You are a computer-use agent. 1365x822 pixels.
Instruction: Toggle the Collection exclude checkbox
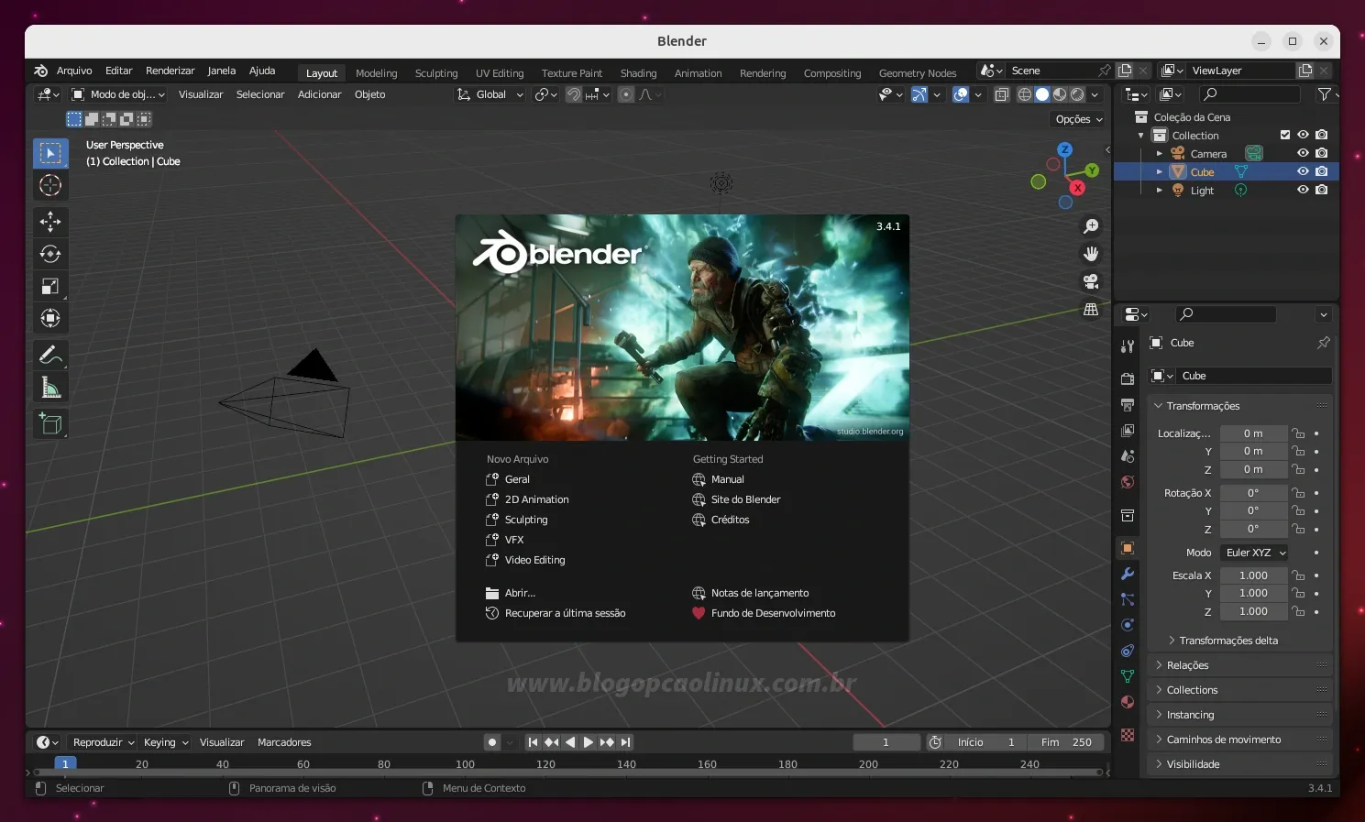click(1285, 135)
